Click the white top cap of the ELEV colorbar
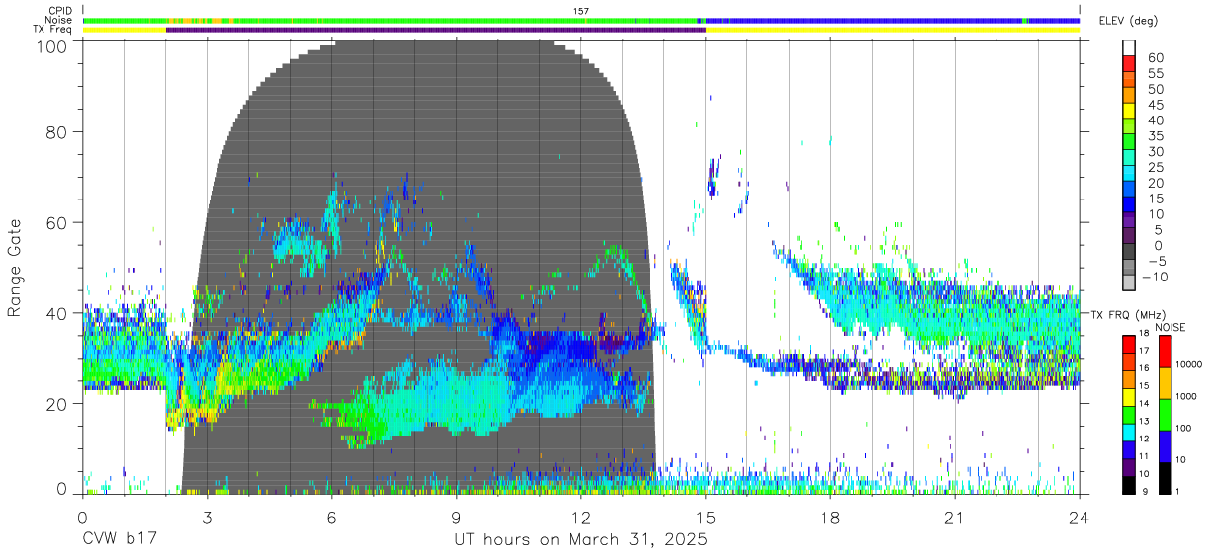This screenshot has width=1214, height=560. tap(1129, 48)
